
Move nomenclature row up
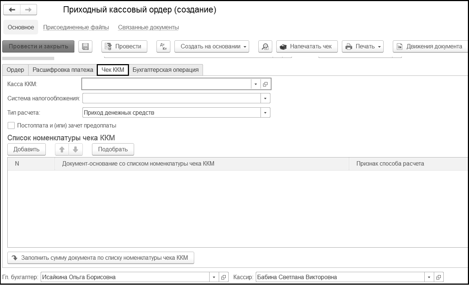(x=62, y=149)
